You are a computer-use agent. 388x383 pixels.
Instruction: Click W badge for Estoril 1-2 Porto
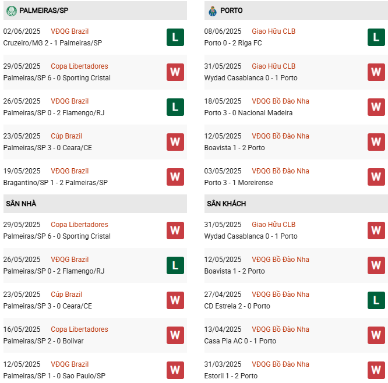pyautogui.click(x=376, y=370)
